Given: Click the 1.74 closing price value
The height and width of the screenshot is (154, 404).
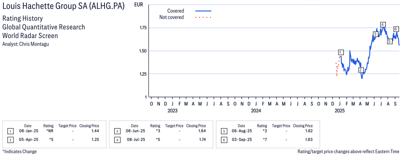Looking at the screenshot, I should 202,140.
